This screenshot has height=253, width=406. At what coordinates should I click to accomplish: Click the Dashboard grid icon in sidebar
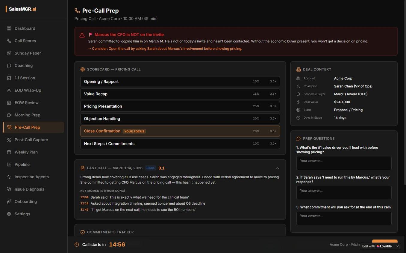(9, 28)
